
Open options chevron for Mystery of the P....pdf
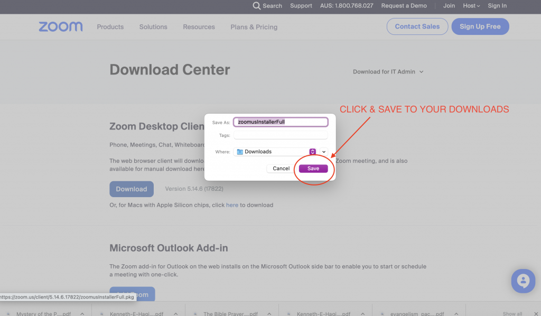(x=82, y=314)
